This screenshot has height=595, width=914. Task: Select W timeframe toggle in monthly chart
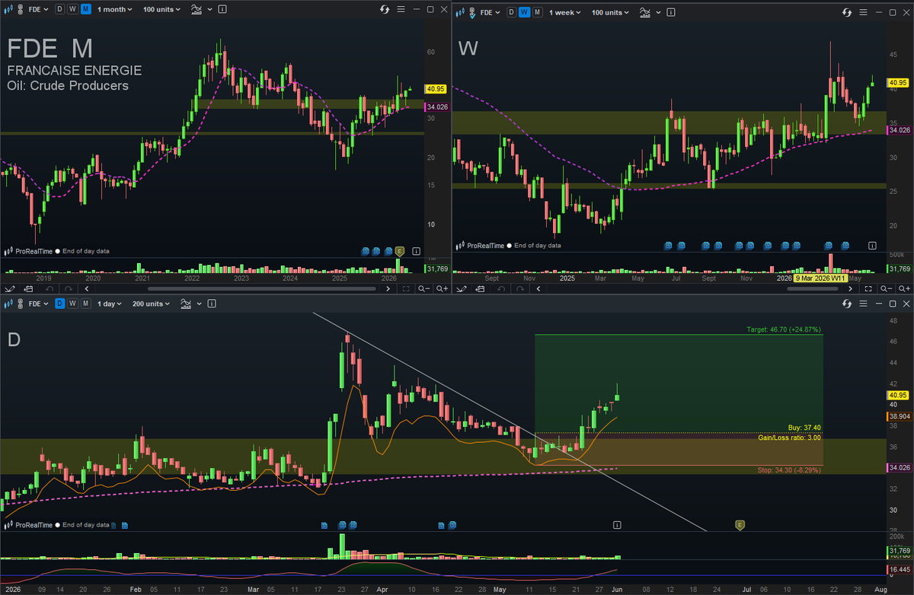click(72, 9)
